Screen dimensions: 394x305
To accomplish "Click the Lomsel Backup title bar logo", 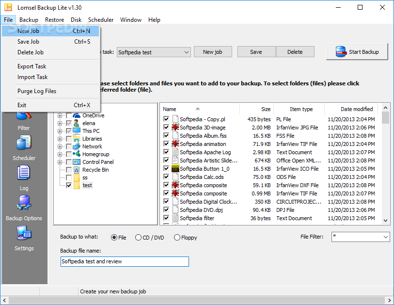I will coord(8,7).
